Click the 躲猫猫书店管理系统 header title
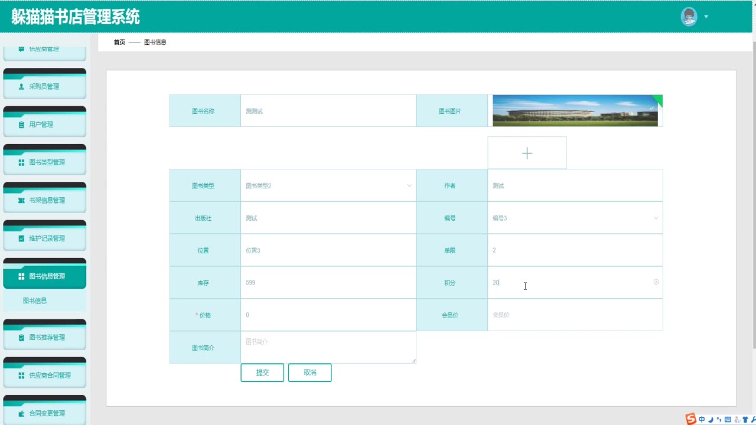 tap(76, 17)
